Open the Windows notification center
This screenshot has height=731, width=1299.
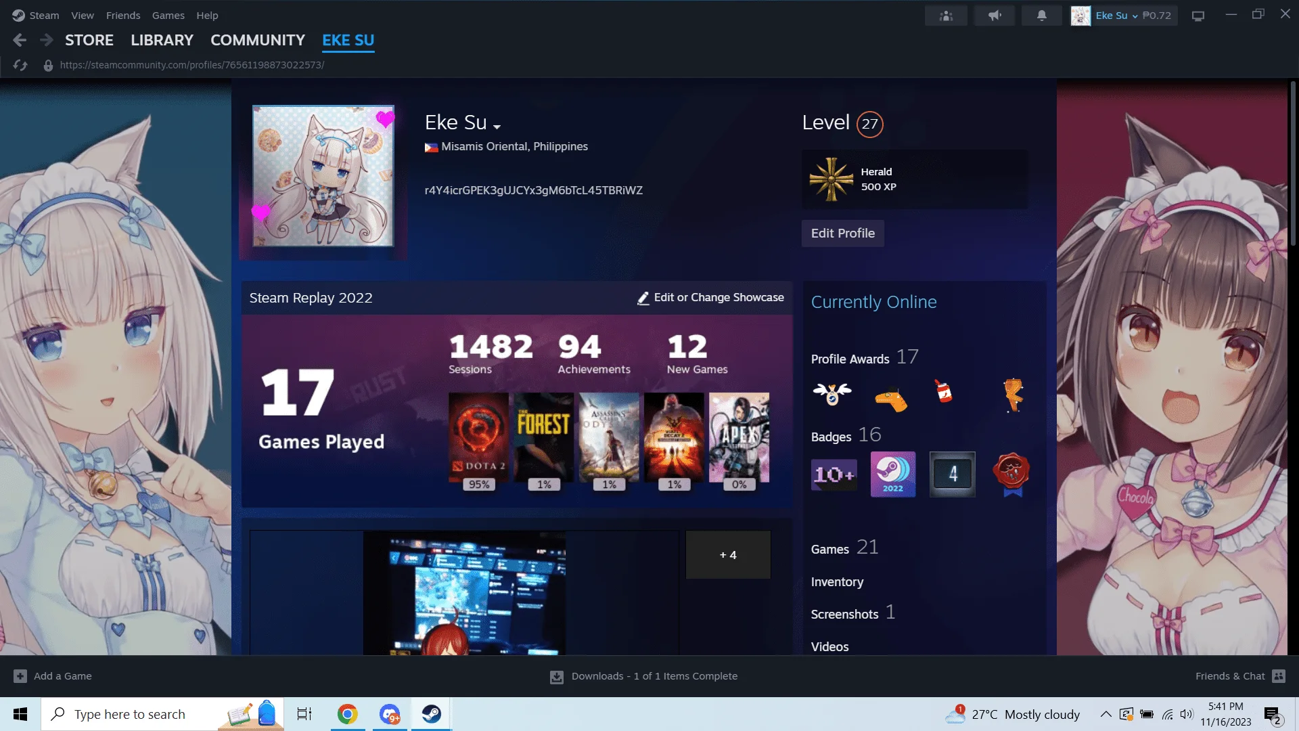coord(1272,714)
